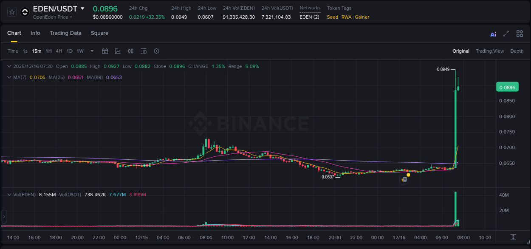Viewport: 531px width, 249px height.
Task: Select the Trading View chart mode
Action: click(490, 51)
